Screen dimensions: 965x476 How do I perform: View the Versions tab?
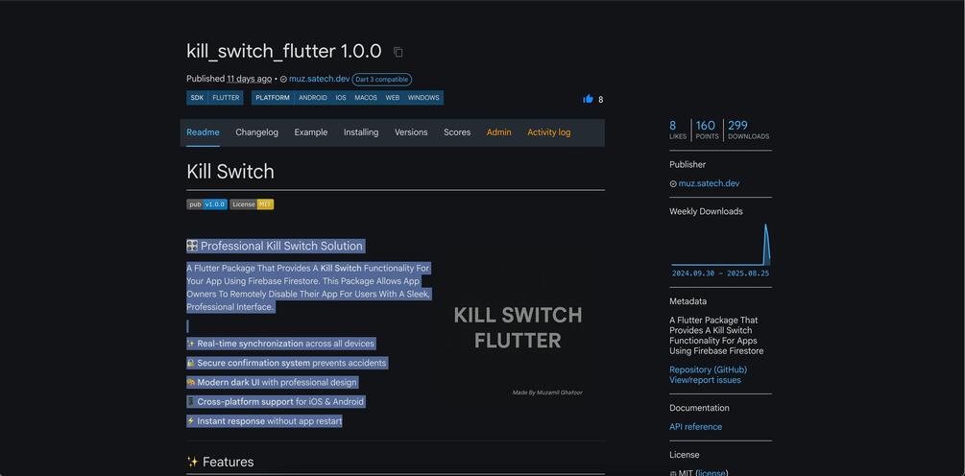coord(411,132)
